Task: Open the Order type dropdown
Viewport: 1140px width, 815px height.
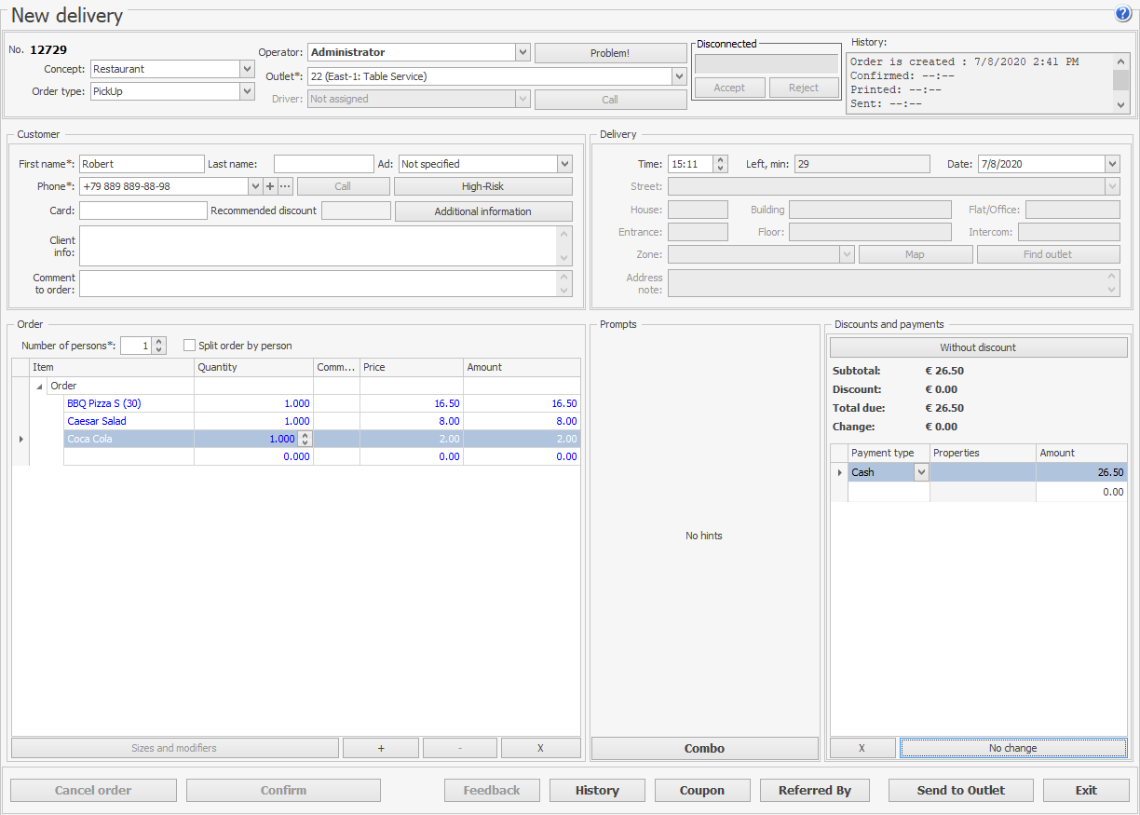Action: pos(247,91)
